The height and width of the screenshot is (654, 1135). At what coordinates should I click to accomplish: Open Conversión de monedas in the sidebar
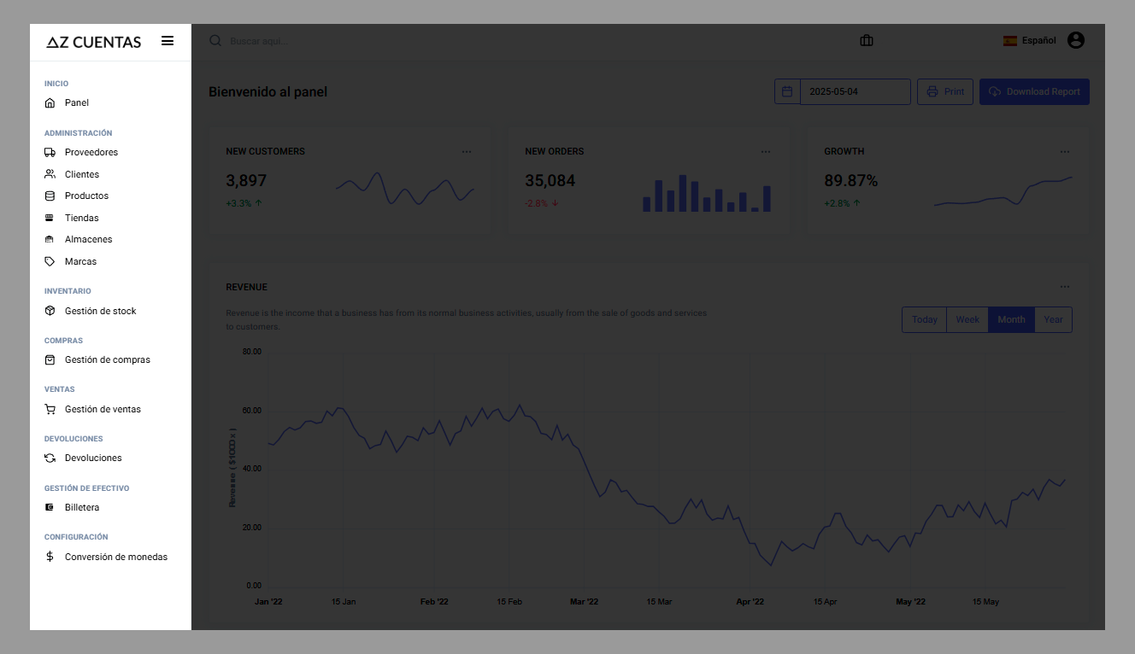pos(115,557)
